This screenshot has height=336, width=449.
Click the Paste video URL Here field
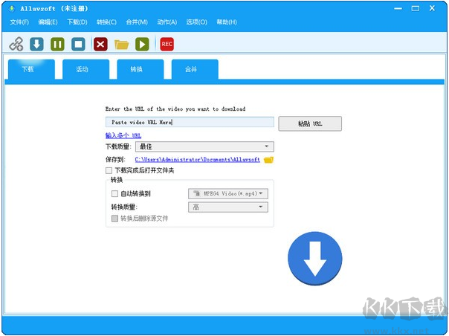[x=190, y=123]
